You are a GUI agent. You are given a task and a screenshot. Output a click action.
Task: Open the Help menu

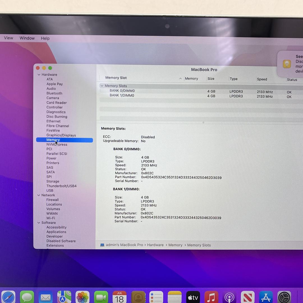[x=45, y=38]
